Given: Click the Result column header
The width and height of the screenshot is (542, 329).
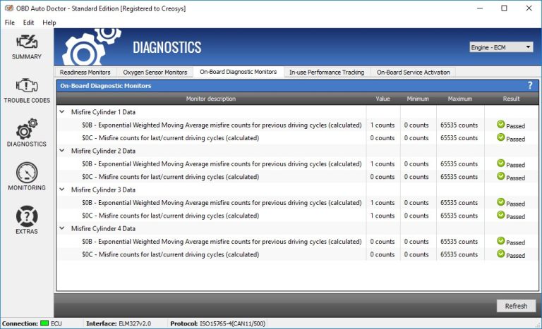Looking at the screenshot, I should tap(511, 99).
